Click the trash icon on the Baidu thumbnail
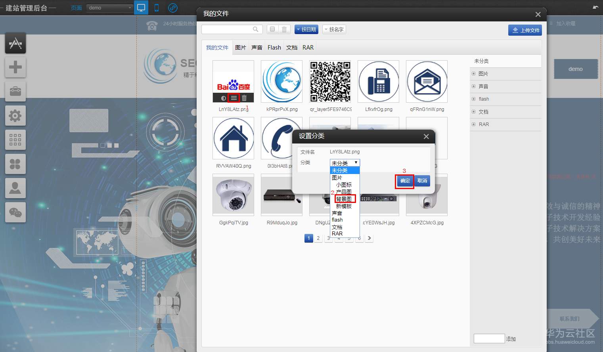This screenshot has width=603, height=352. tap(244, 98)
